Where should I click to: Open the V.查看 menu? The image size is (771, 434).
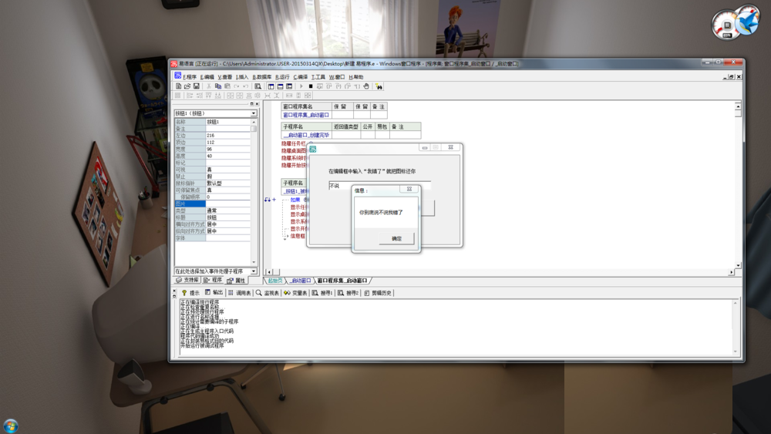pos(224,77)
